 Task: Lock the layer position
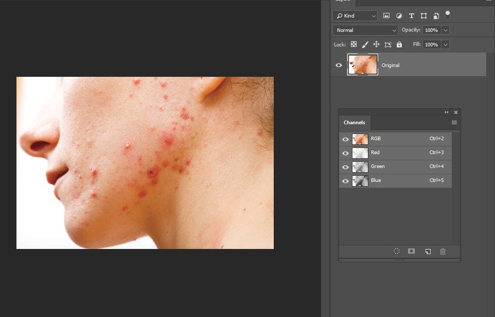click(x=376, y=44)
